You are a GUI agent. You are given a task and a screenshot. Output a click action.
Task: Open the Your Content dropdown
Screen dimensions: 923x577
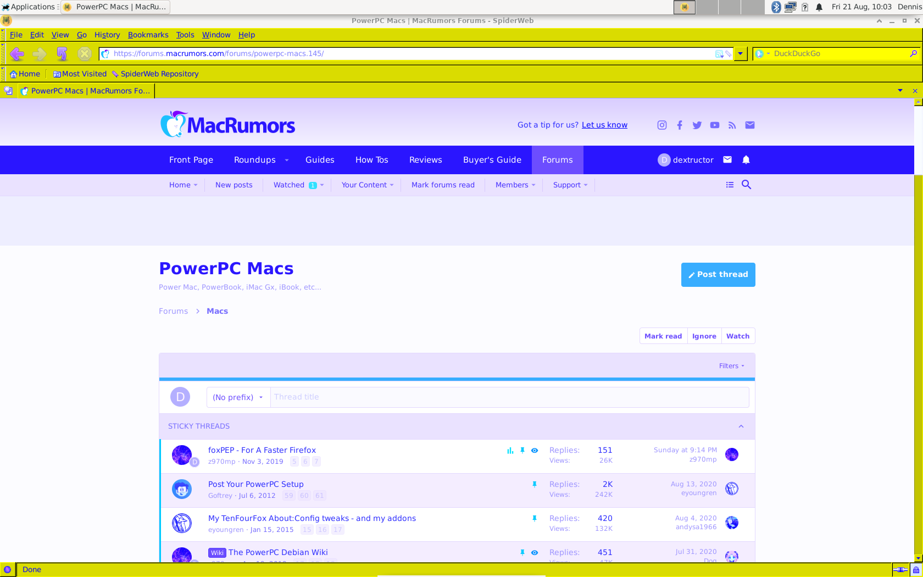point(368,185)
